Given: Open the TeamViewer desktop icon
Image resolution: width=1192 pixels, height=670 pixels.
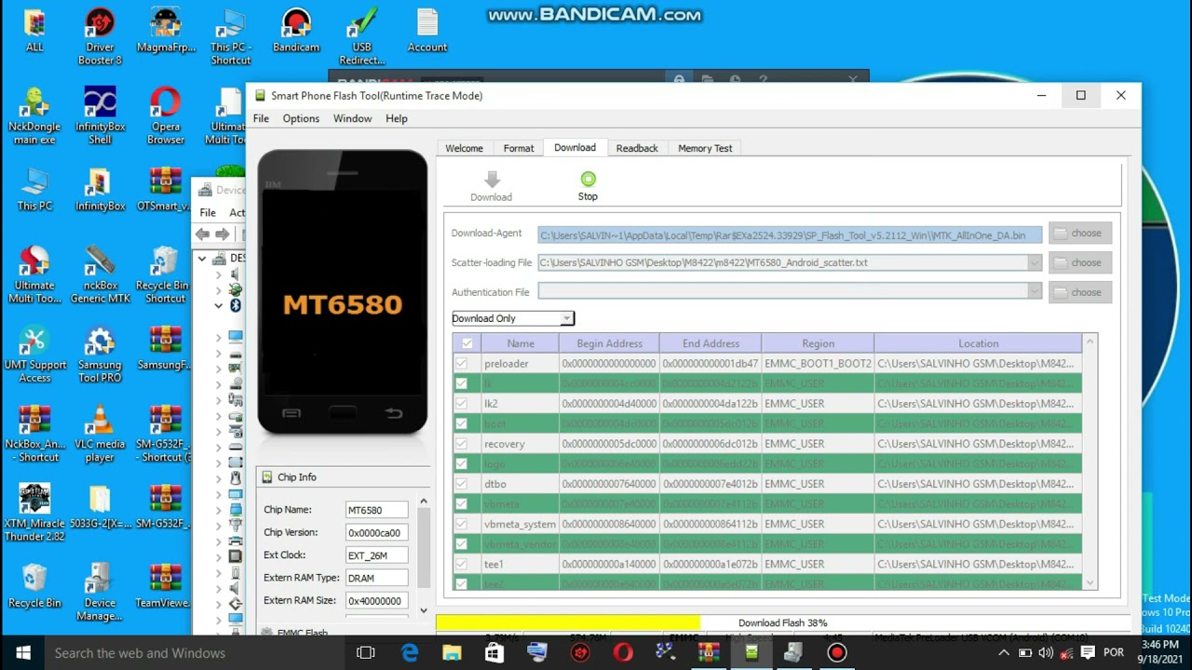Looking at the screenshot, I should pos(164,586).
